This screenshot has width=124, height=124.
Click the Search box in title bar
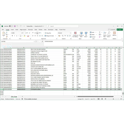point(63,26)
